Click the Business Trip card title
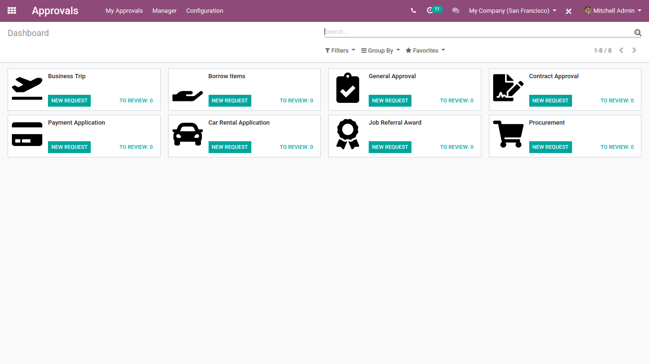Image resolution: width=649 pixels, height=364 pixels. click(x=67, y=76)
